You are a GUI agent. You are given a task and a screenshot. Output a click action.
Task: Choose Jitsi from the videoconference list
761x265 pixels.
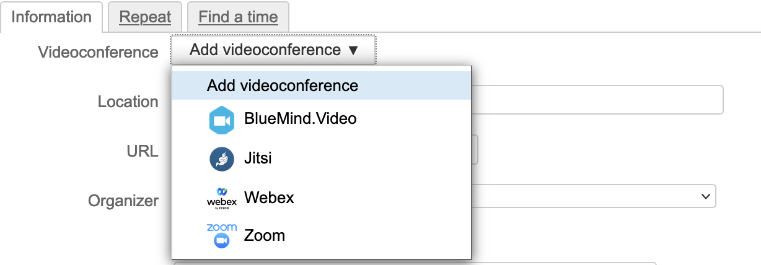(x=258, y=159)
